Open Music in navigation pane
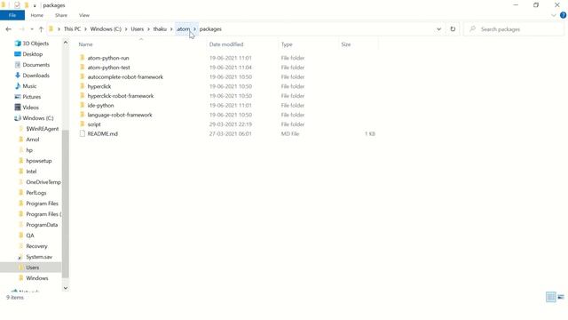The image size is (568, 320). click(x=29, y=86)
